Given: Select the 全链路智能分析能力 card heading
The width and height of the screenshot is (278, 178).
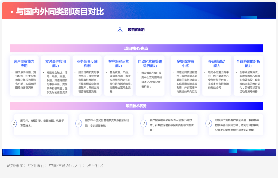Looking at the screenshot, I should point(248,64).
